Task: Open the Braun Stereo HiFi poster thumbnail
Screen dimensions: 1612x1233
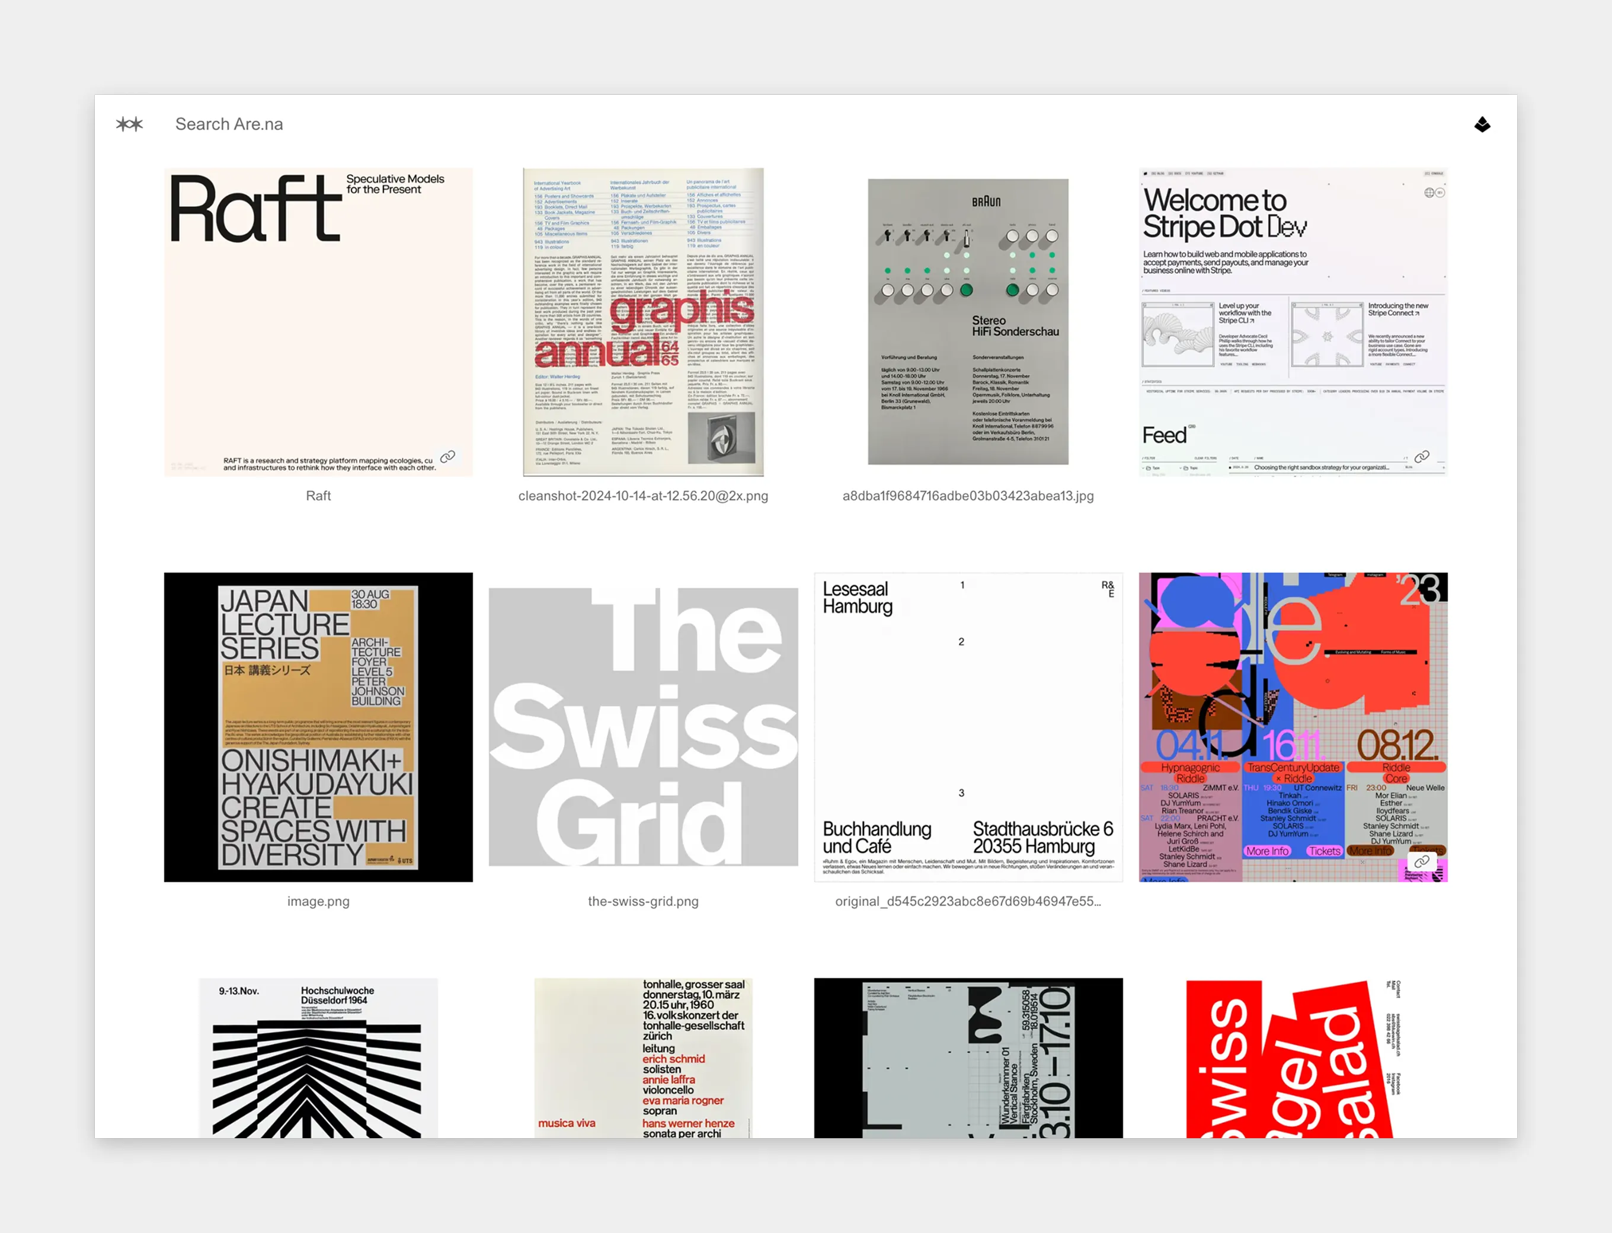Action: pyautogui.click(x=968, y=321)
